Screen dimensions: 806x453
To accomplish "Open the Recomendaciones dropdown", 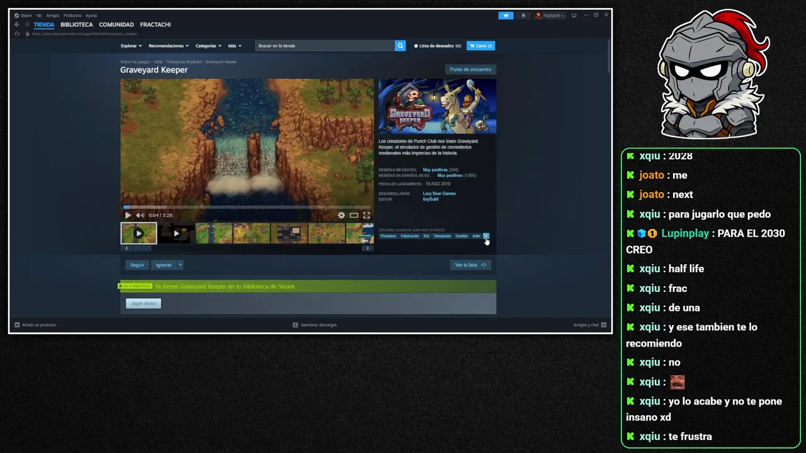I will (x=169, y=46).
